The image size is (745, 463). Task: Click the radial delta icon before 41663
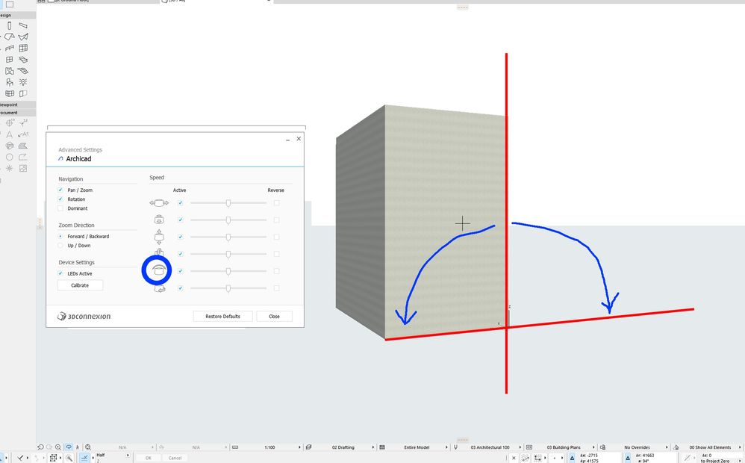(628, 457)
